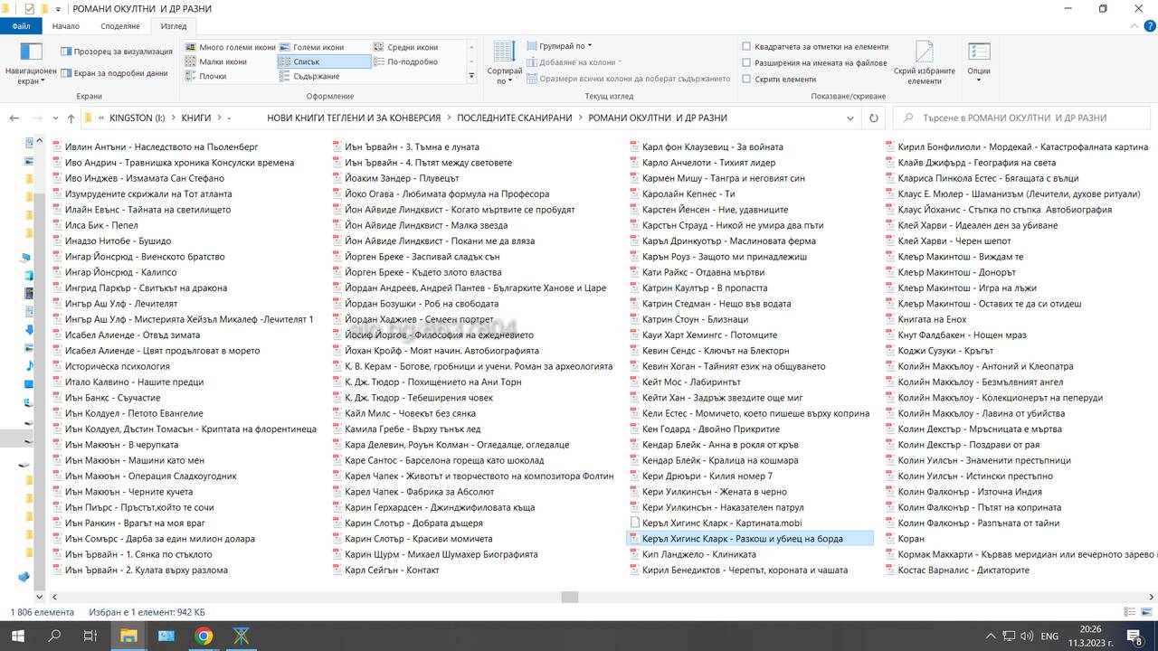Viewport: 1158px width, 651px height.
Task: Click taskbar volume speaker icon
Action: [1027, 637]
